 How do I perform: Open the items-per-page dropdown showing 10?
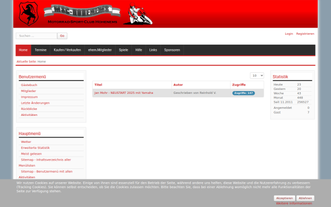pos(257,76)
